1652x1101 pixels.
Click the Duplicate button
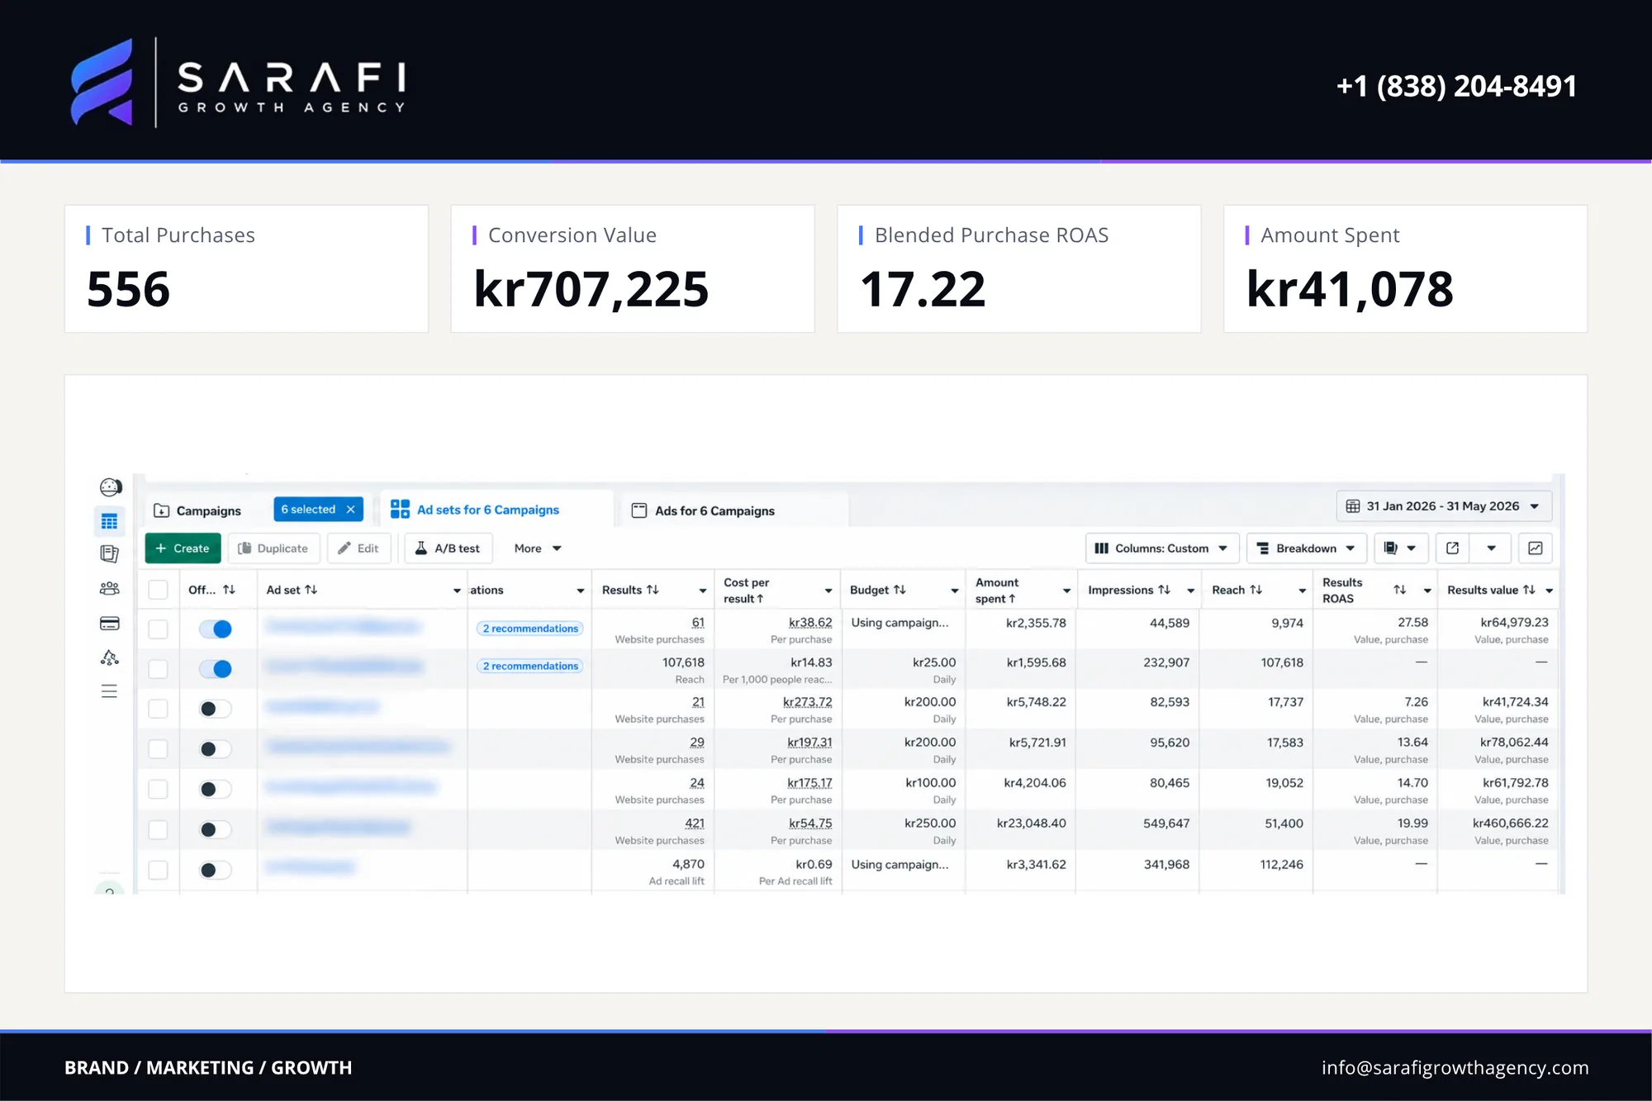pos(273,548)
